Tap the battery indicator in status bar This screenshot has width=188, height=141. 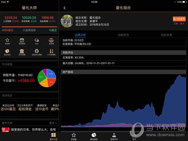click(x=185, y=2)
